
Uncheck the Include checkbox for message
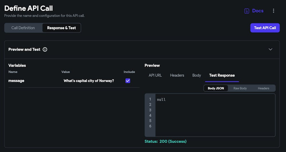point(128,81)
